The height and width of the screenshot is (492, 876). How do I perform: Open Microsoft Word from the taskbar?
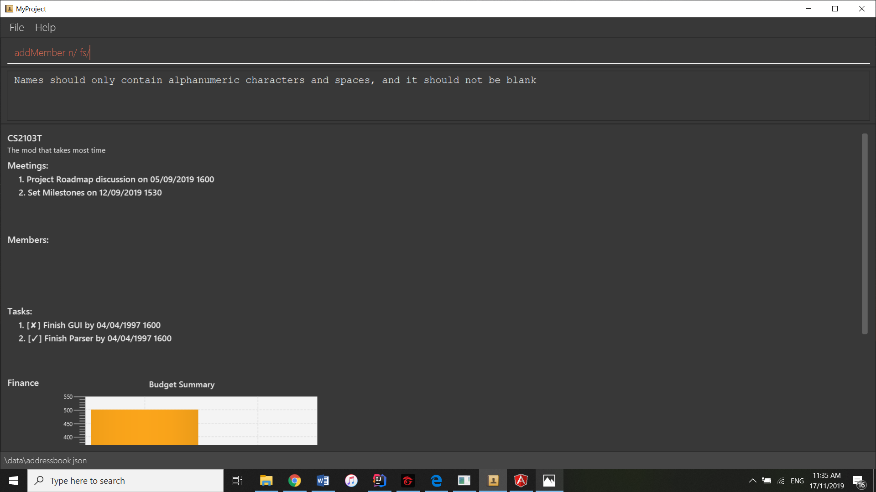point(323,481)
